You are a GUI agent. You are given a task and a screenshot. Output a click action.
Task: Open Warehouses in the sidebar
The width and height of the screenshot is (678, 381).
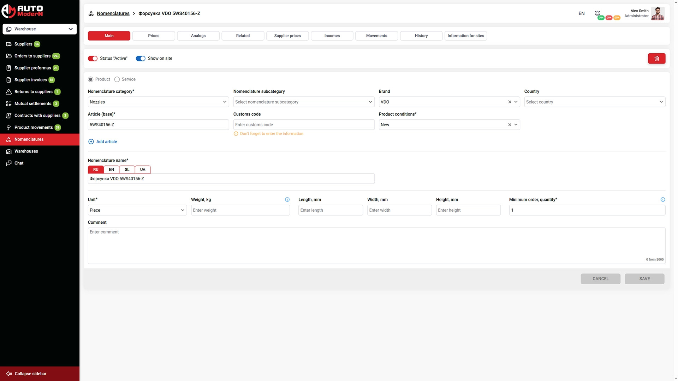point(26,151)
